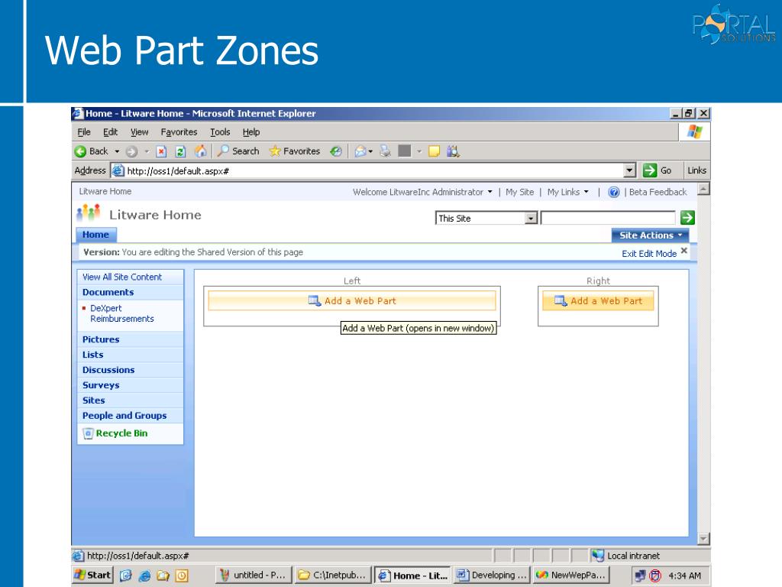Click Add a Web Part in Right zone

[598, 301]
